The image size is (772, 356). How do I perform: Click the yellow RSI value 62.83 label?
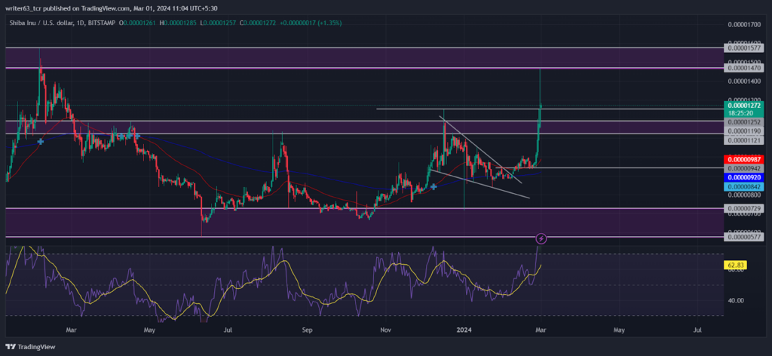[736, 265]
